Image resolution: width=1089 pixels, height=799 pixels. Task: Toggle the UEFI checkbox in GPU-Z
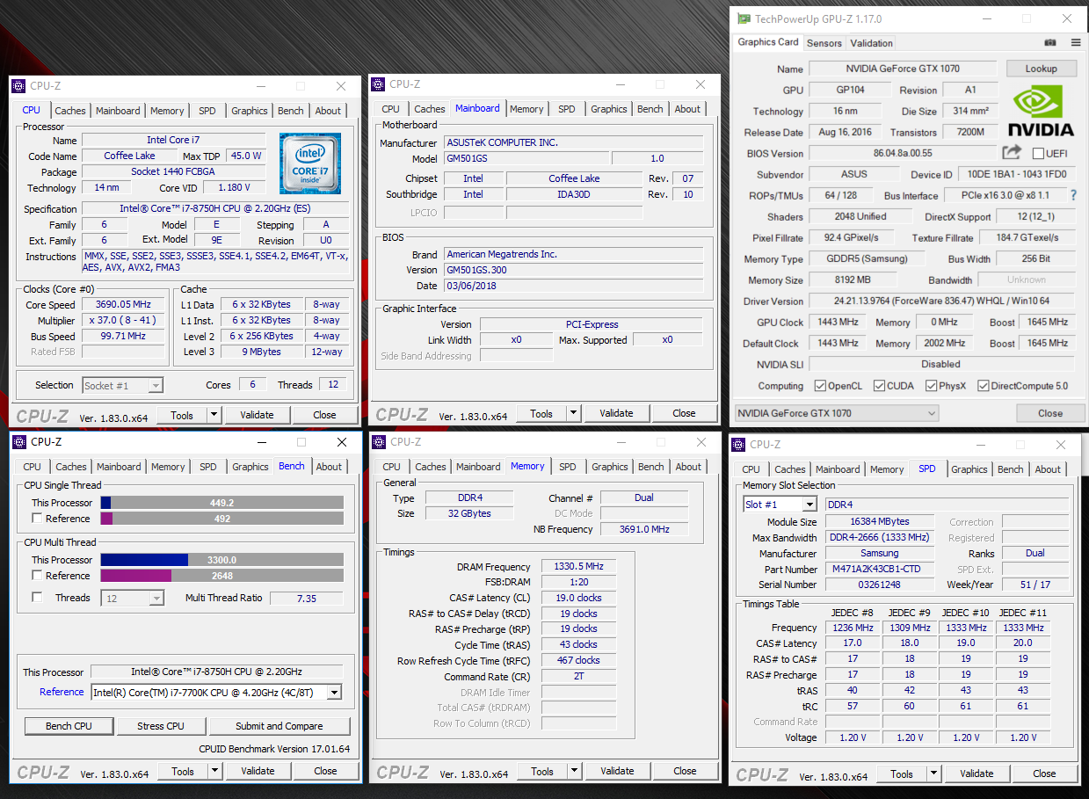1038,154
